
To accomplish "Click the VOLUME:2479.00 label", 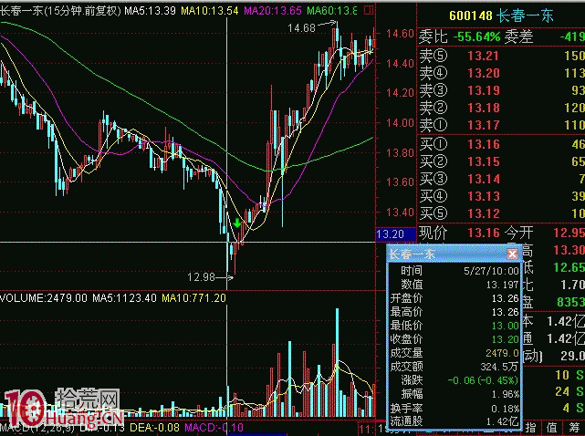I will pos(44,298).
